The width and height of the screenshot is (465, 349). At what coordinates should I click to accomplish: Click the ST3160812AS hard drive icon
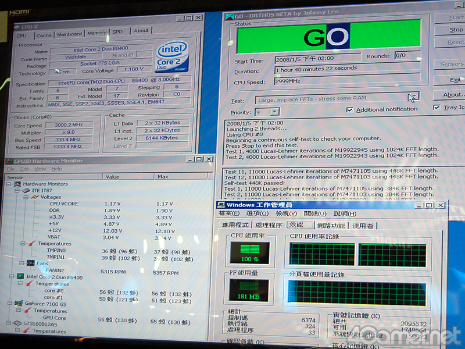pos(17,323)
